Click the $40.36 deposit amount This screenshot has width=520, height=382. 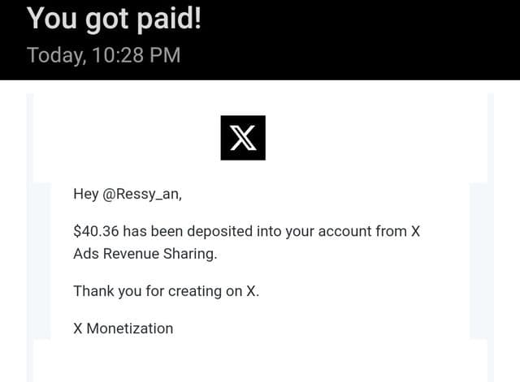(96, 231)
